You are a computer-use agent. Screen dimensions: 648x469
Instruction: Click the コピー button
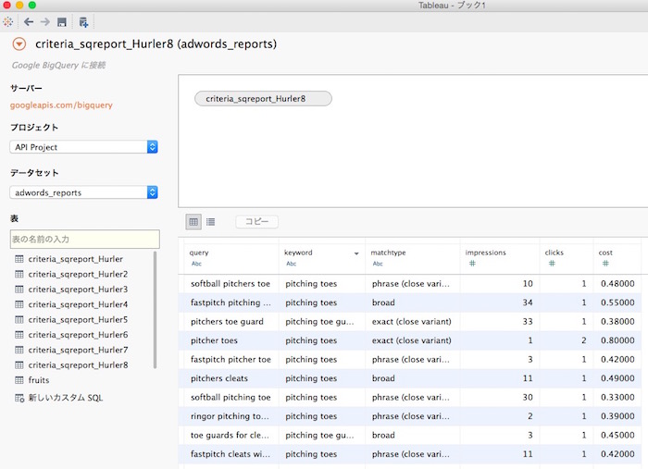tap(256, 222)
